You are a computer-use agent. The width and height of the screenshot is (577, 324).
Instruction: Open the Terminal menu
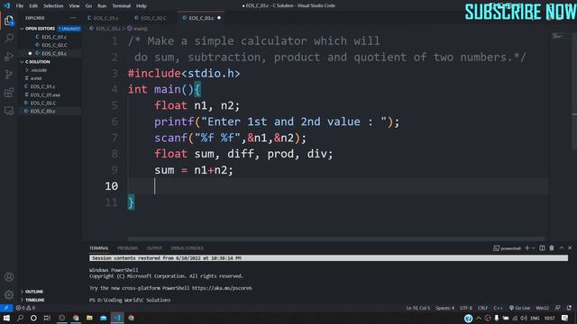tap(122, 6)
